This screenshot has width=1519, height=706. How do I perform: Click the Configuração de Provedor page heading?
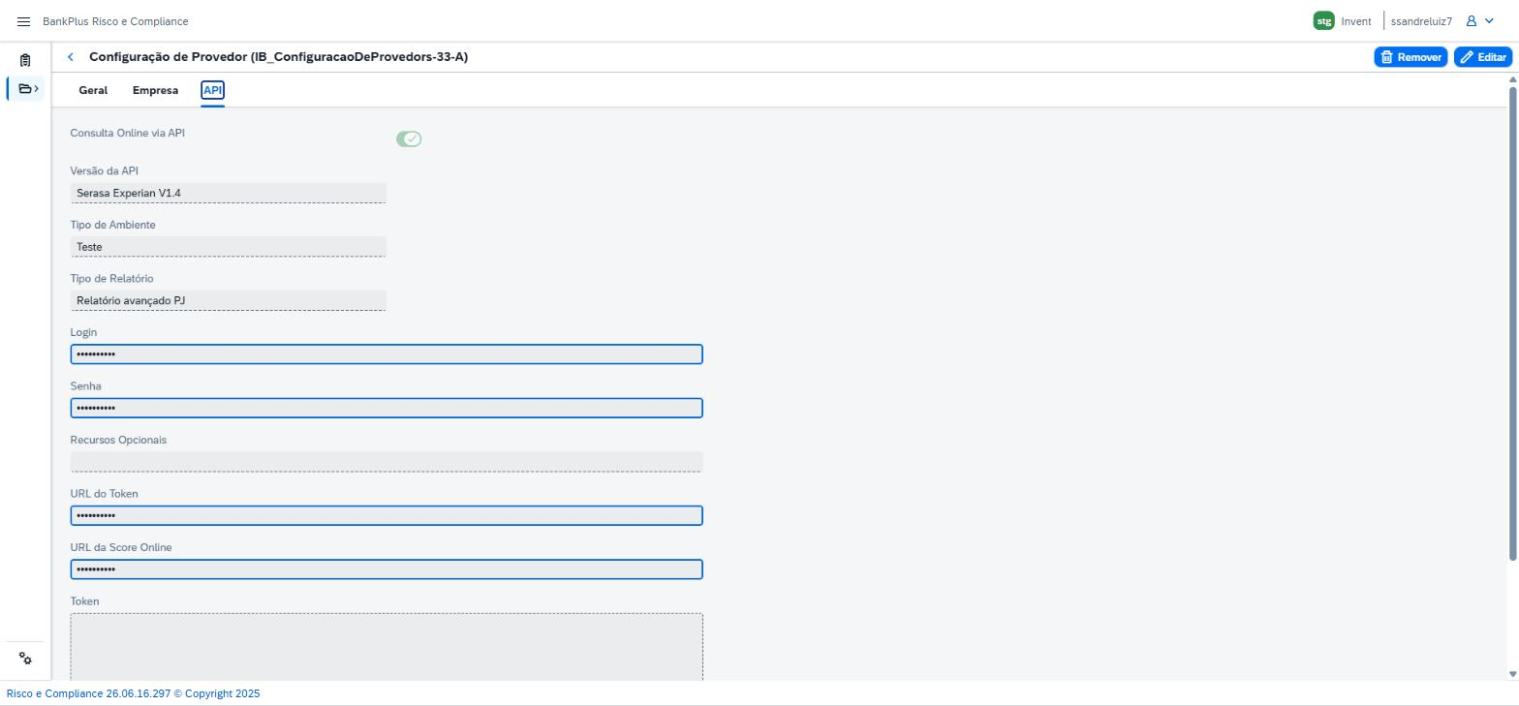[x=278, y=57]
